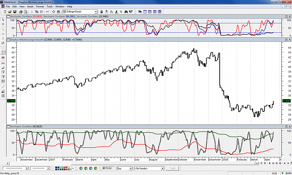This screenshot has height=175, width=292.
Task: Pick the yellow color swatch in palette
Action: 69,168
